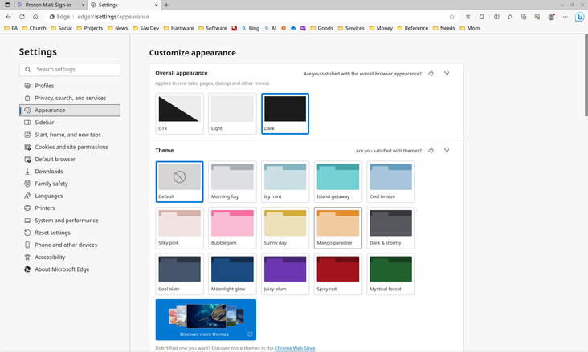
Task: Click the blue cloud bookmark icon
Action: point(293,28)
